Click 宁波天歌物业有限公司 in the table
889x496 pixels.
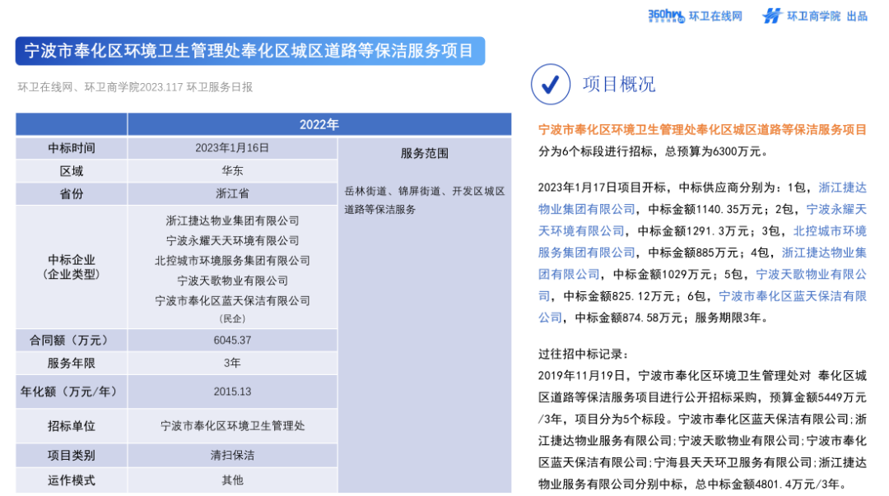click(x=232, y=280)
